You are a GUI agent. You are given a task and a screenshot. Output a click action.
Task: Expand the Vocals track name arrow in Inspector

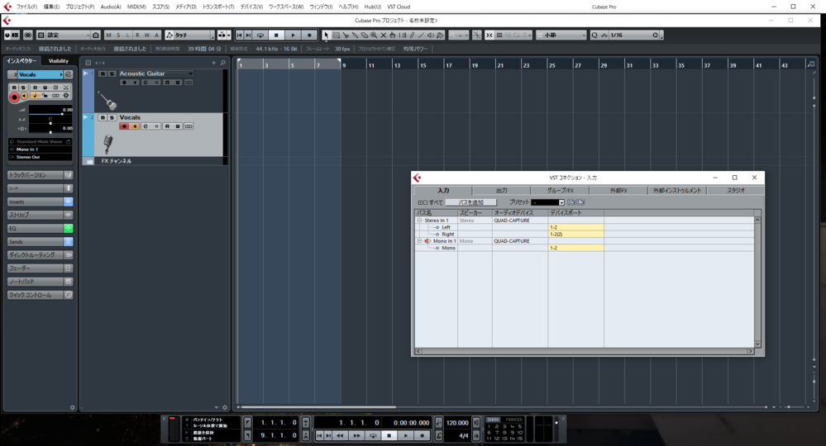coord(61,74)
